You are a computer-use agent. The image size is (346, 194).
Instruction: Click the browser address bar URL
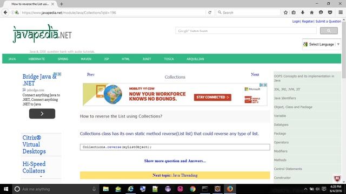[69, 12]
